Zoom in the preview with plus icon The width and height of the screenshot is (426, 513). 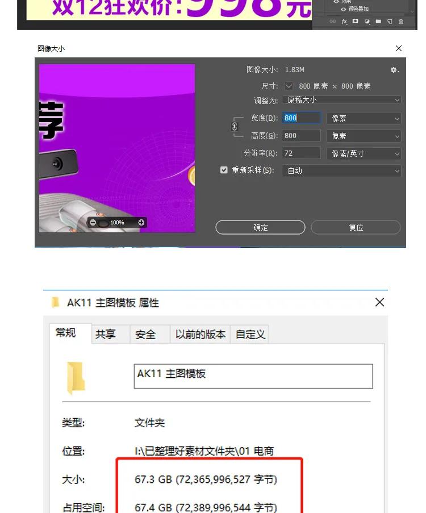141,223
